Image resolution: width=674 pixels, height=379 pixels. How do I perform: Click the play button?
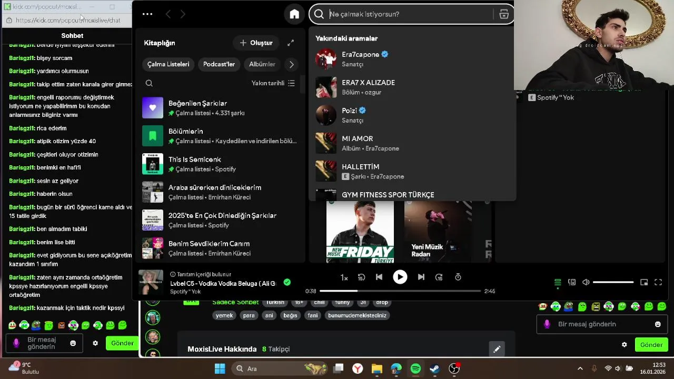click(x=400, y=277)
